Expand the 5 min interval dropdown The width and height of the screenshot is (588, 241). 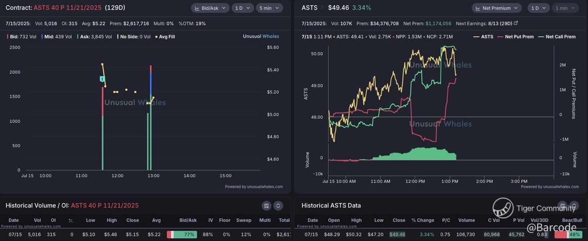[269, 8]
